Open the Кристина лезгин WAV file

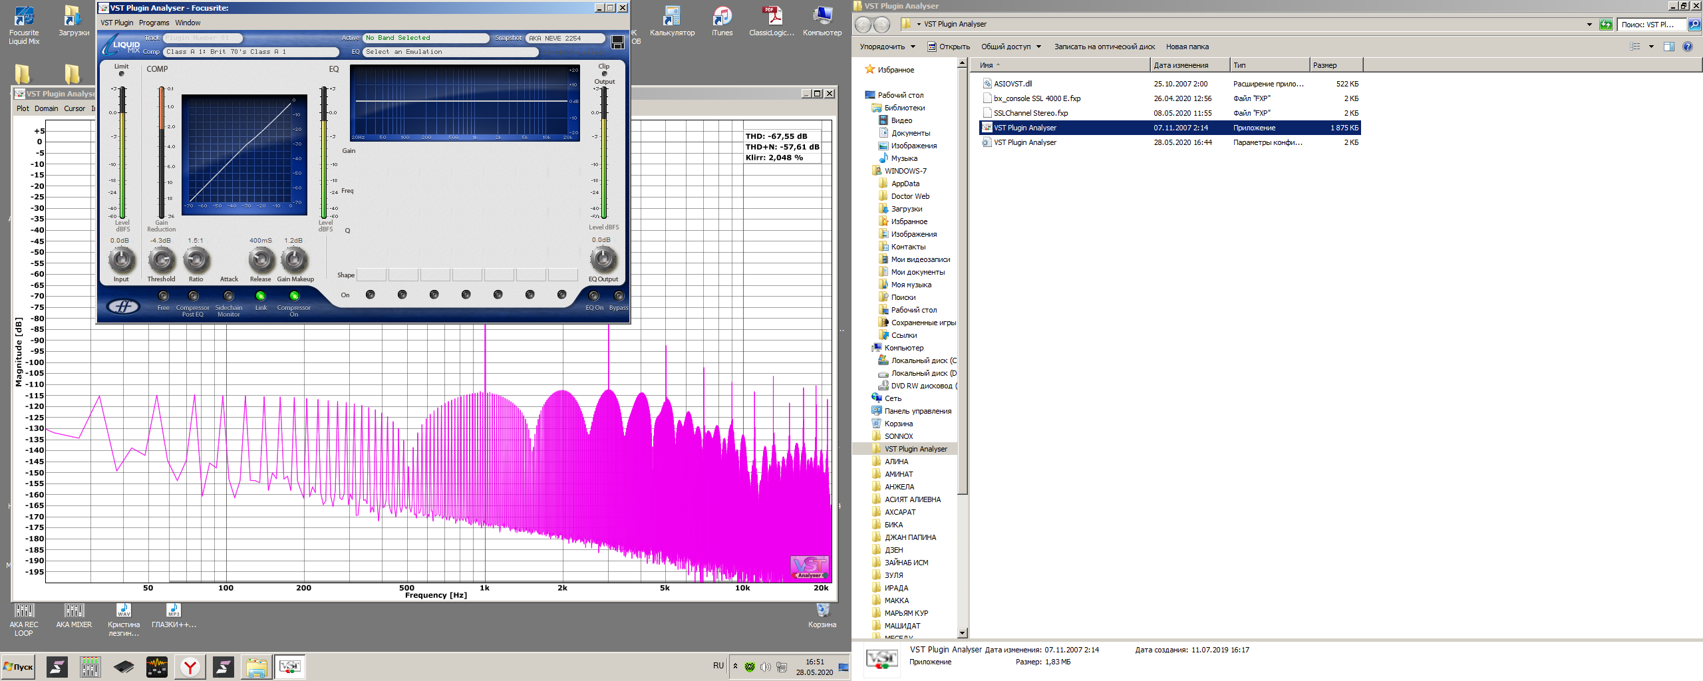124,619
